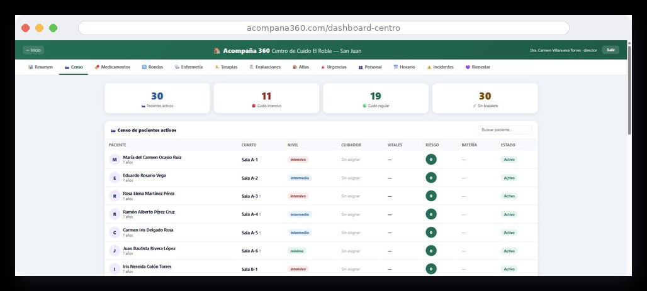The height and width of the screenshot is (291, 647).
Task: Click risk score circle for Iris Nereida Colón
Action: (x=430, y=269)
